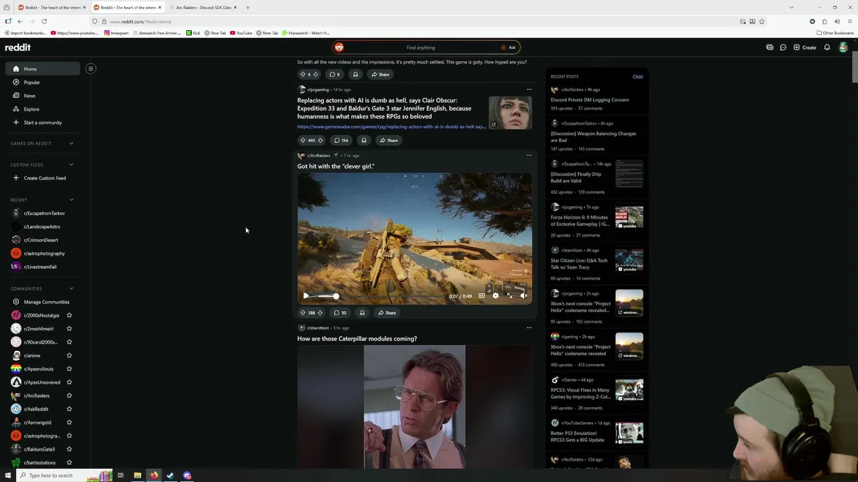Open Steam from the taskbar
858x482 pixels.
(x=170, y=475)
